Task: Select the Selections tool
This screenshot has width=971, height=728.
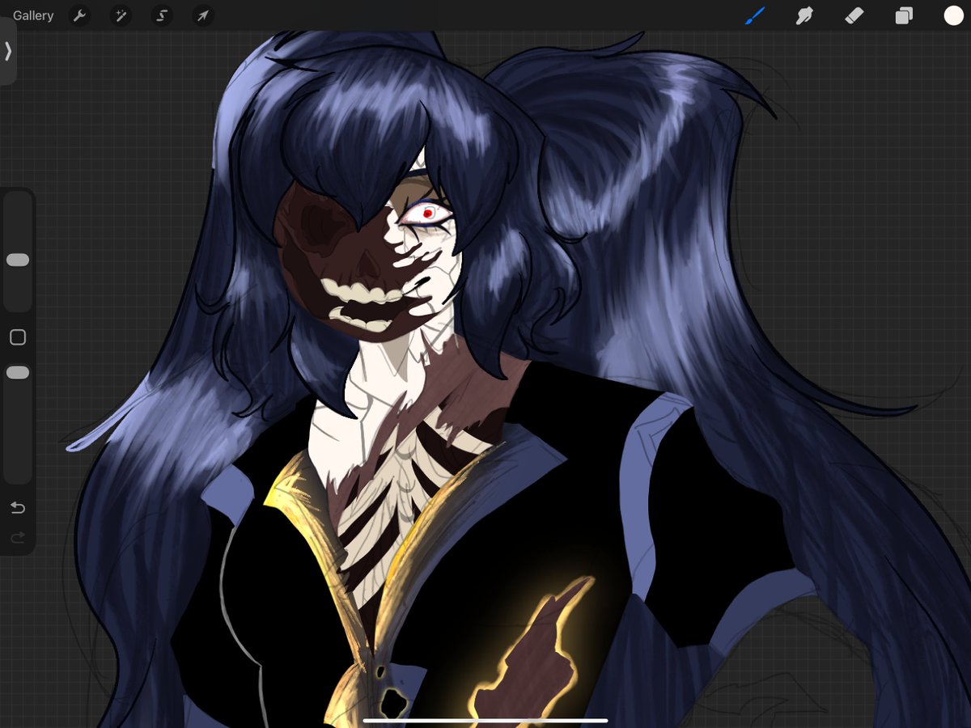Action: [162, 15]
